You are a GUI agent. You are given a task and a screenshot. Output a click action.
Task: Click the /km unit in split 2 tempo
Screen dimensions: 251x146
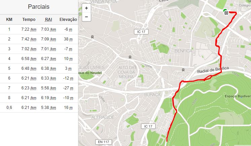[x=33, y=39]
